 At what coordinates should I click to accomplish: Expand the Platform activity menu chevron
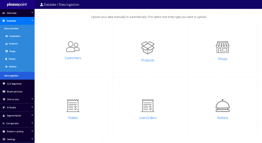pos(32,131)
